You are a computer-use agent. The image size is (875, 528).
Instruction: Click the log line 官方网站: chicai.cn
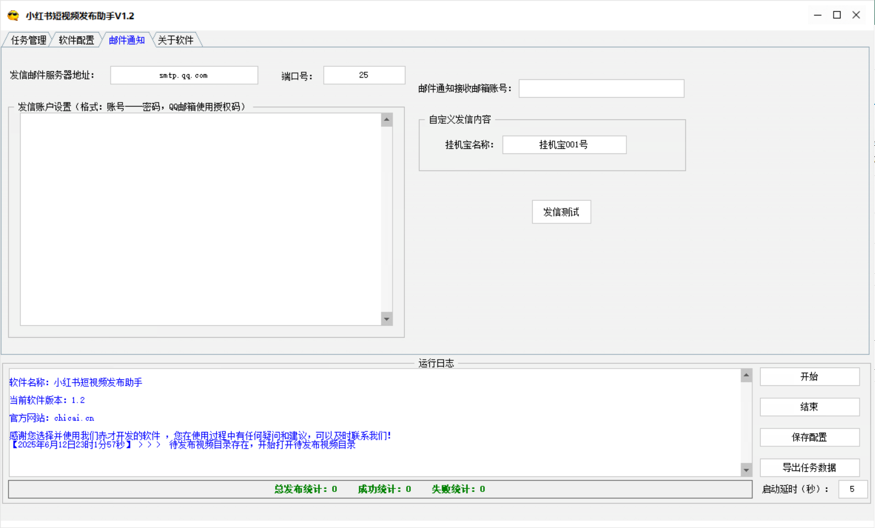(x=52, y=418)
